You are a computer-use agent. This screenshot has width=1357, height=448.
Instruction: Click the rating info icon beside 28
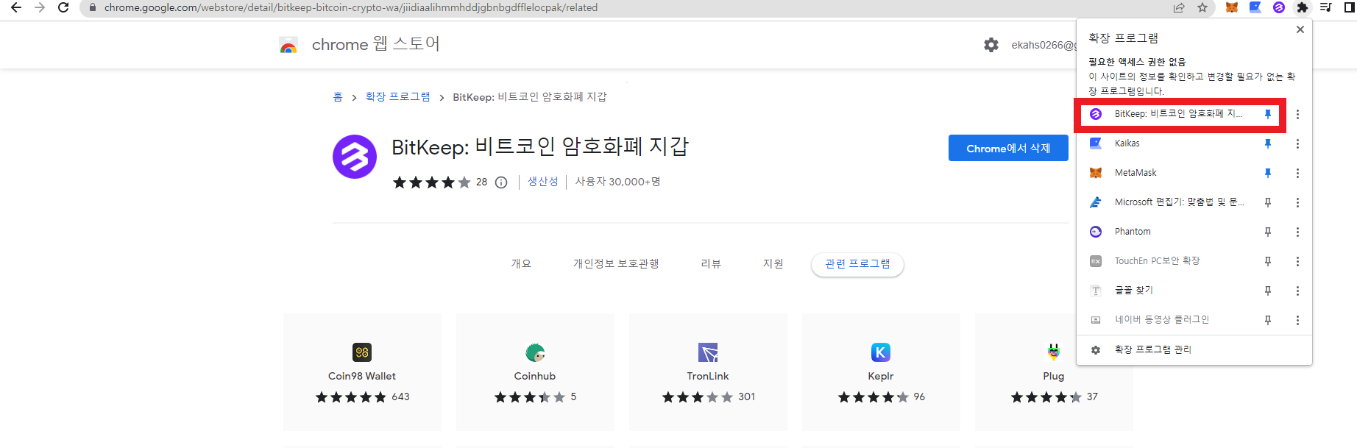pyautogui.click(x=501, y=182)
